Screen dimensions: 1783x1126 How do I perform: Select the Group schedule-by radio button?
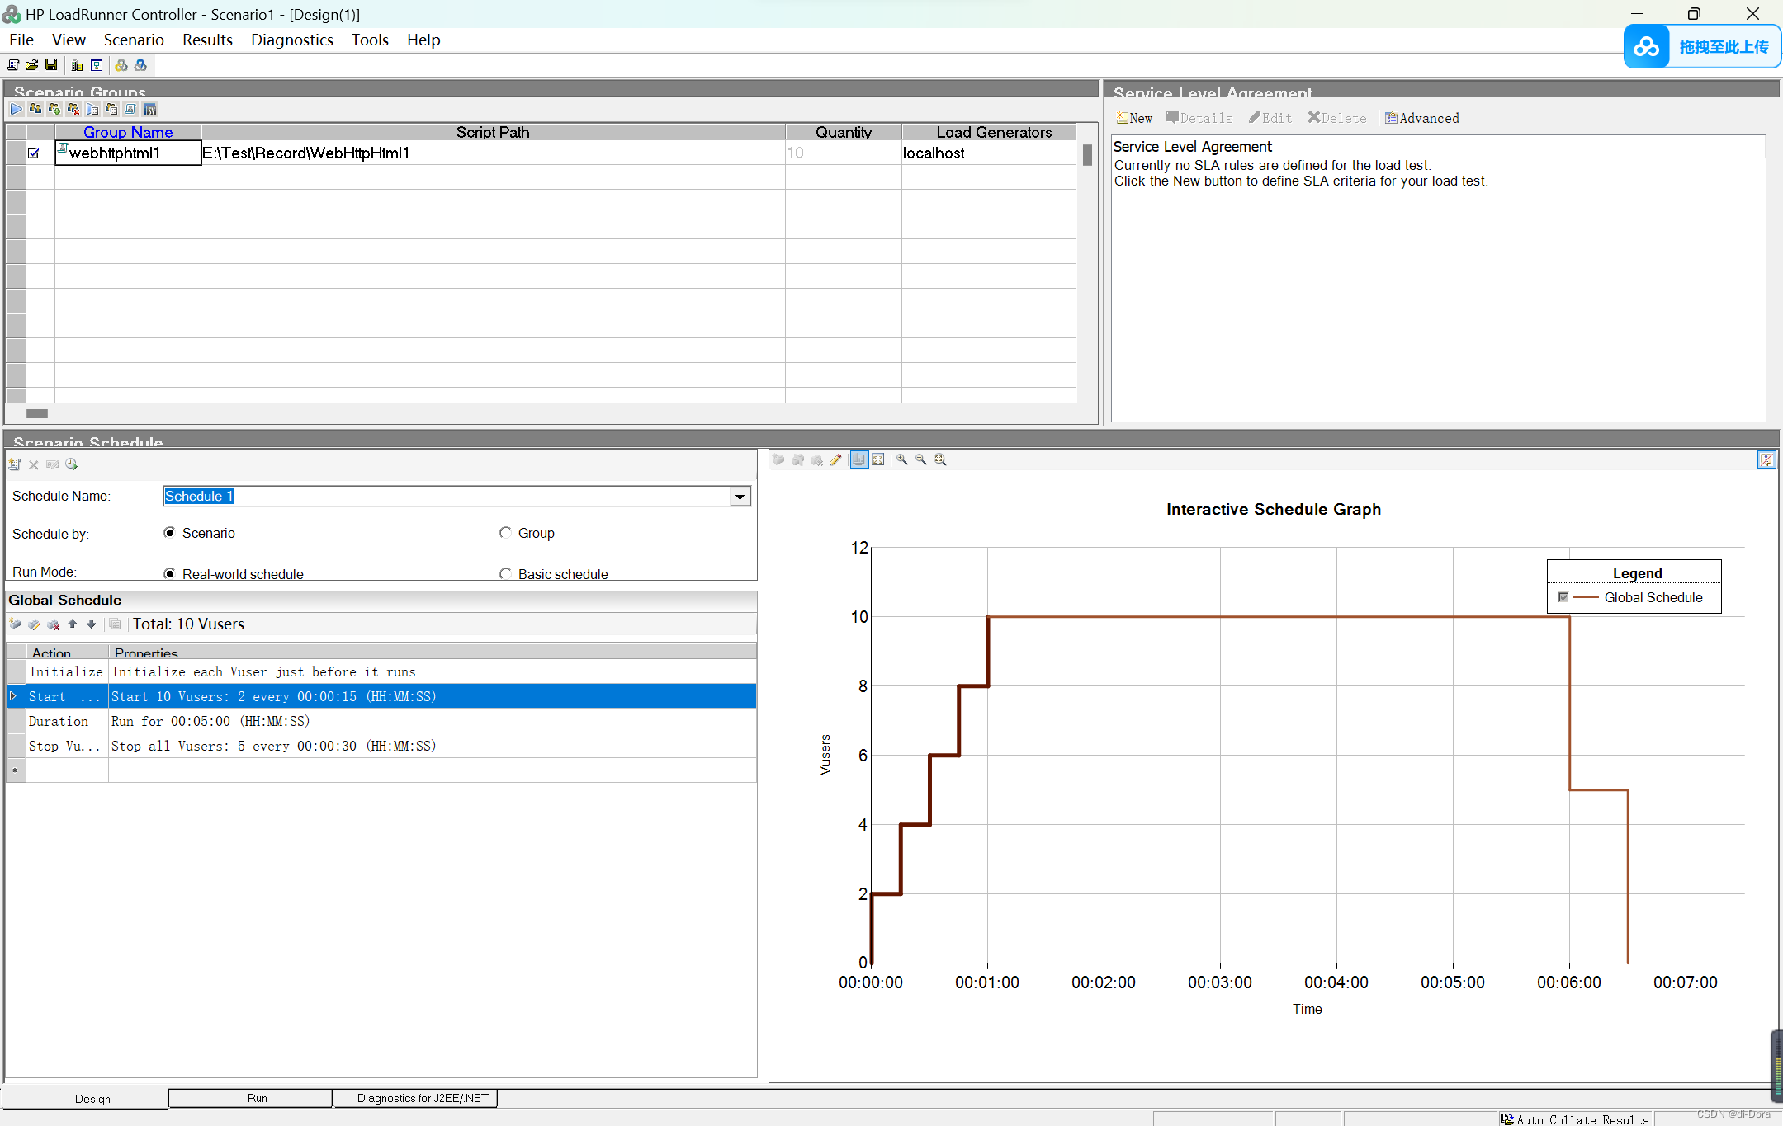[x=505, y=533]
